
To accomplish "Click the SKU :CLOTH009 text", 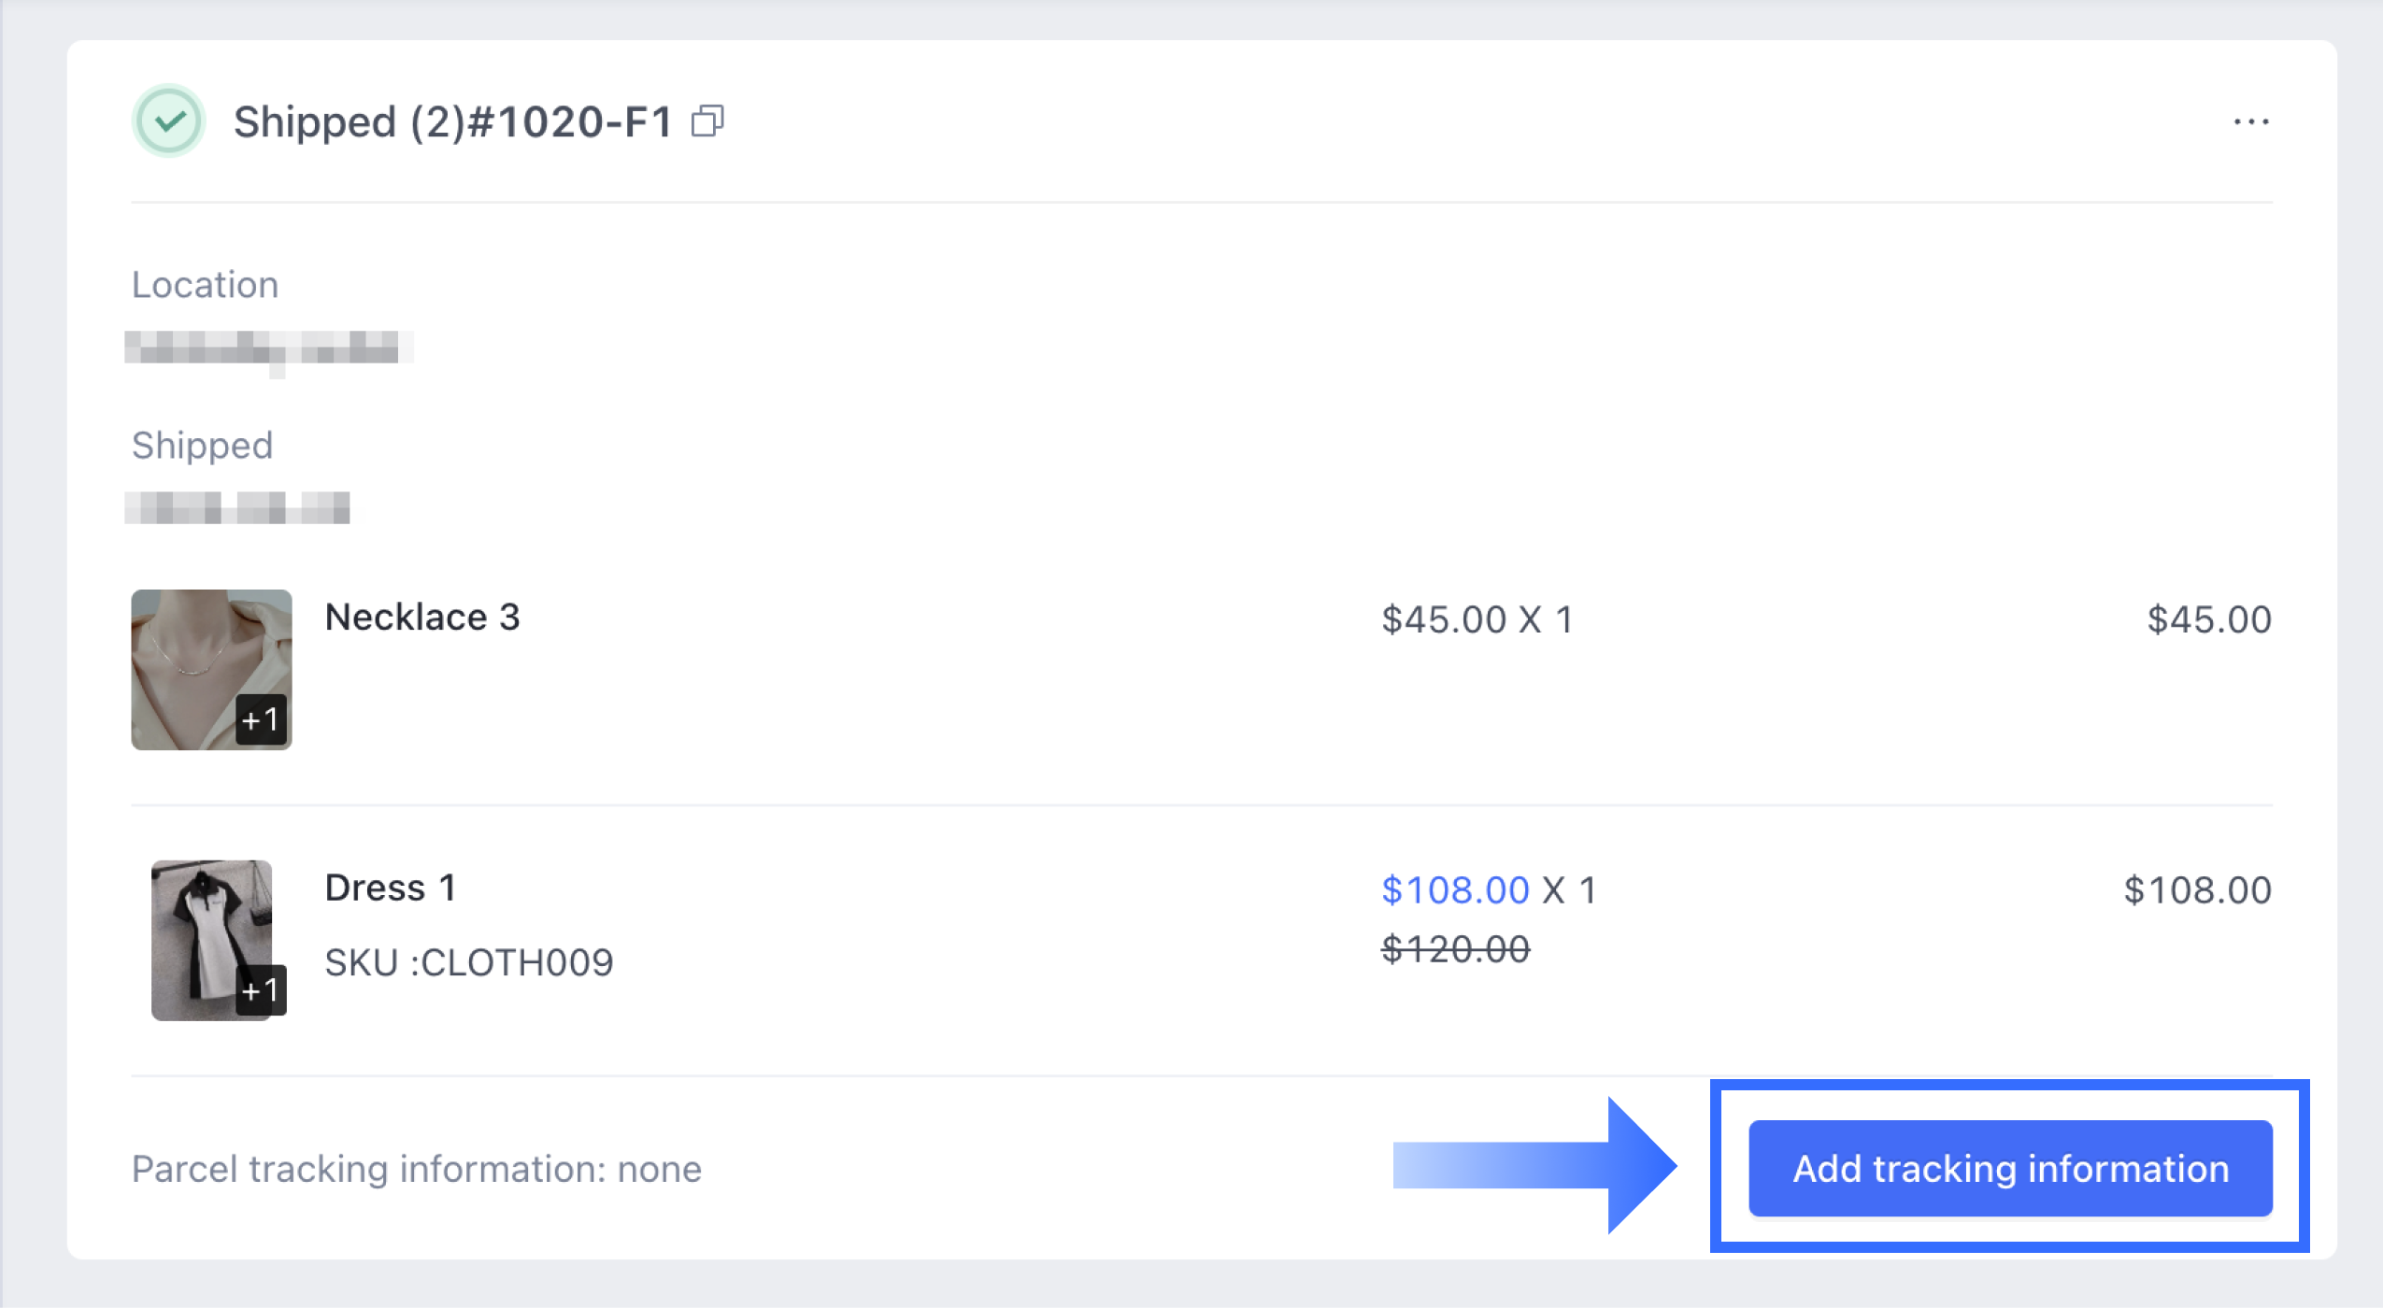I will [x=469, y=963].
